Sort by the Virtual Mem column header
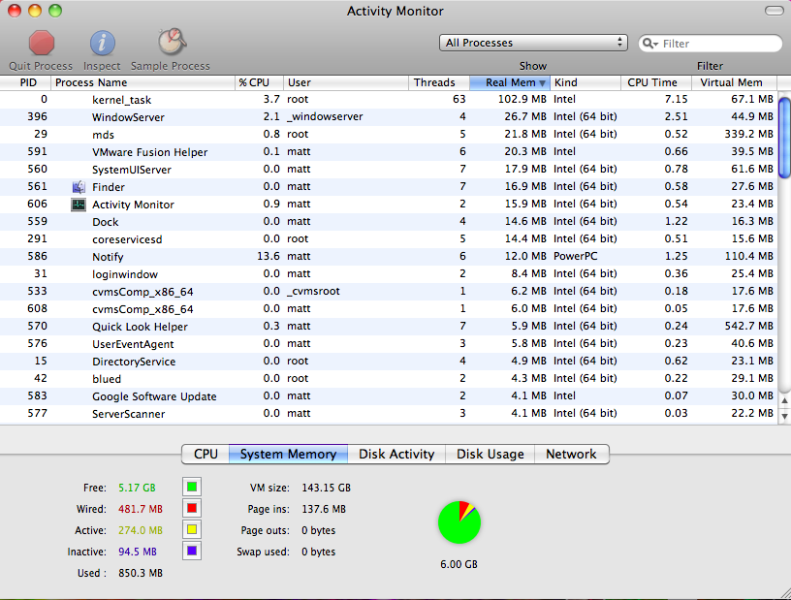The height and width of the screenshot is (600, 791). [x=734, y=82]
